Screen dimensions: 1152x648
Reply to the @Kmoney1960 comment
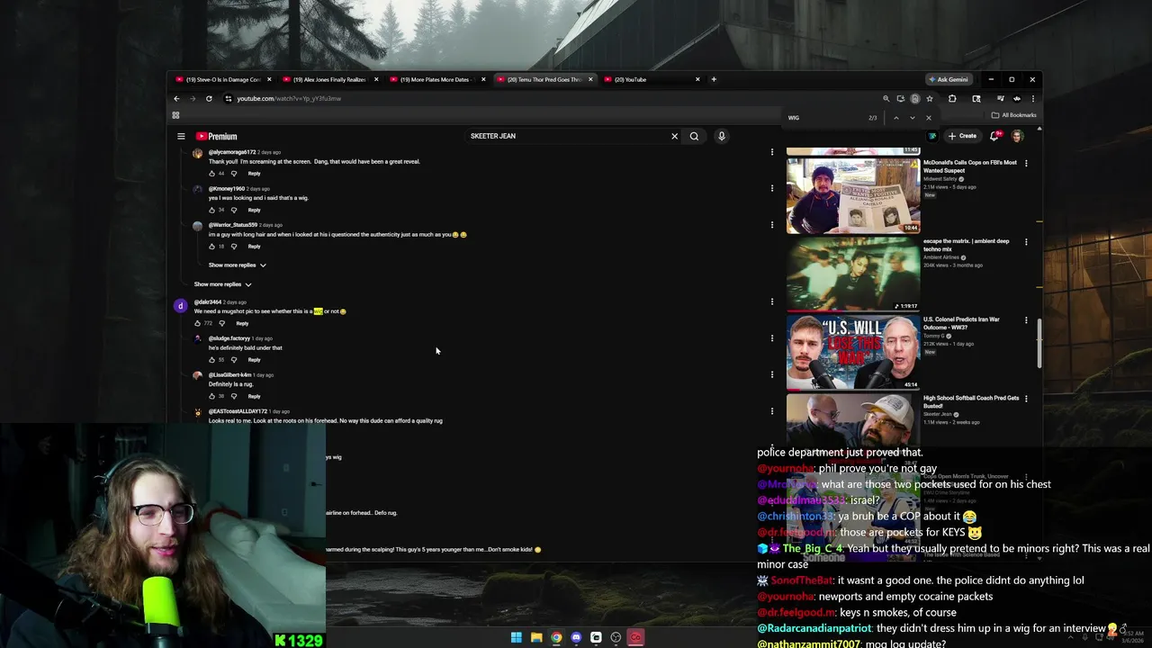tap(254, 210)
